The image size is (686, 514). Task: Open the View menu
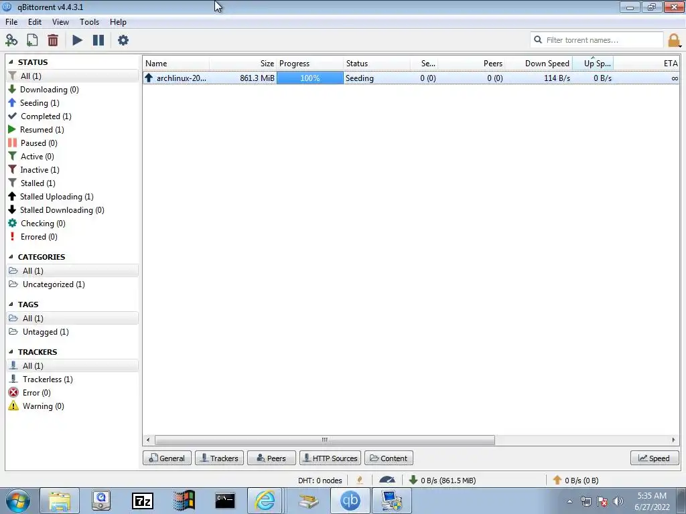[x=60, y=22]
